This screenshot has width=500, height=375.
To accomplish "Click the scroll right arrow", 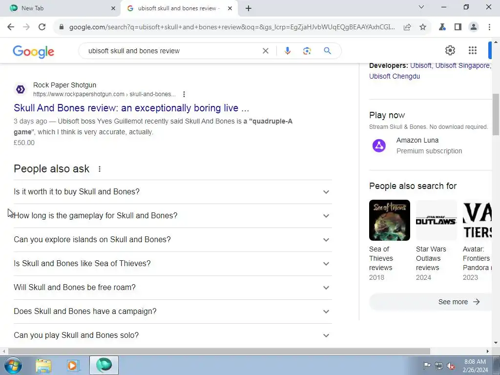I will point(488,351).
